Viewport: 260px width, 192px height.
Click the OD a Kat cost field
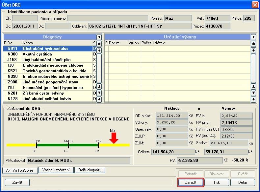click(172, 116)
